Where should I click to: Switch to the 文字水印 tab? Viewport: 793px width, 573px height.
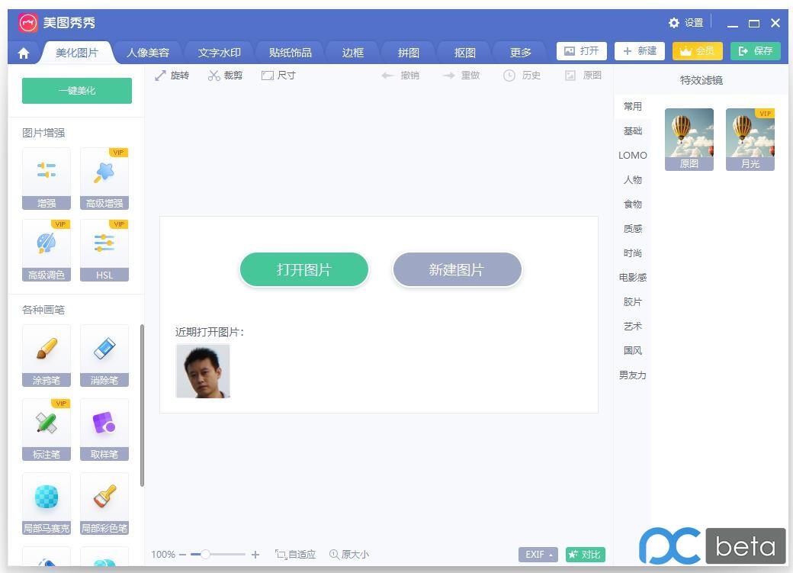219,53
